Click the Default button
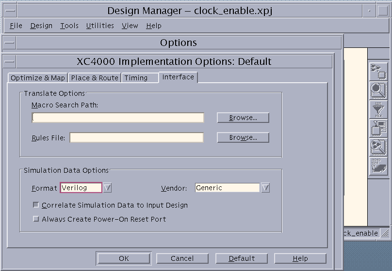The width and height of the screenshot is (392, 271). click(242, 258)
